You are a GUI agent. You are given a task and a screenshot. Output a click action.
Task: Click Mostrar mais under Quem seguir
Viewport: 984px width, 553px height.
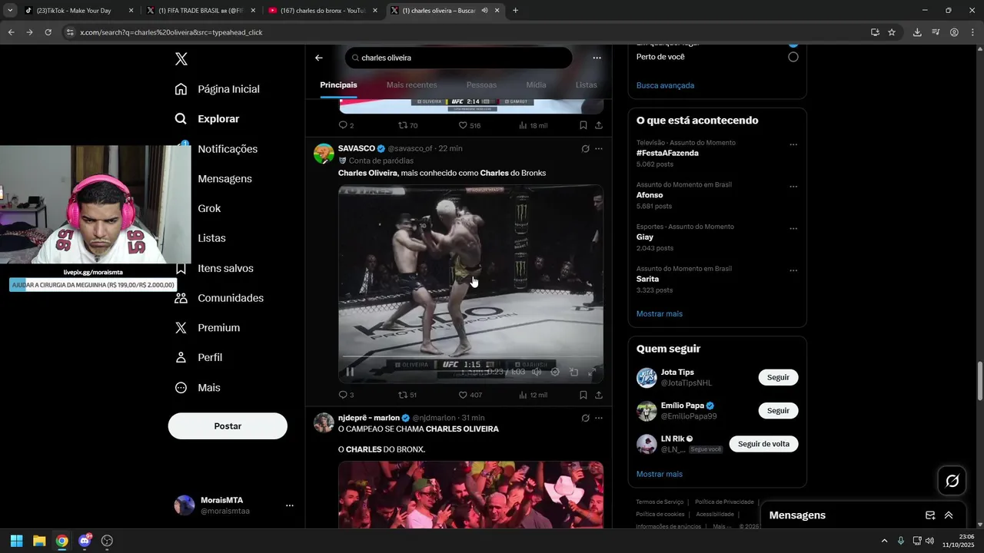[660, 474]
